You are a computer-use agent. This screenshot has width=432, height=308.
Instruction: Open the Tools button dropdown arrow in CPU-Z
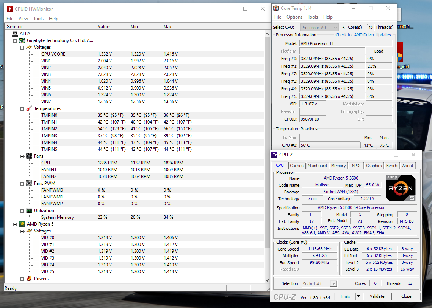(358, 296)
